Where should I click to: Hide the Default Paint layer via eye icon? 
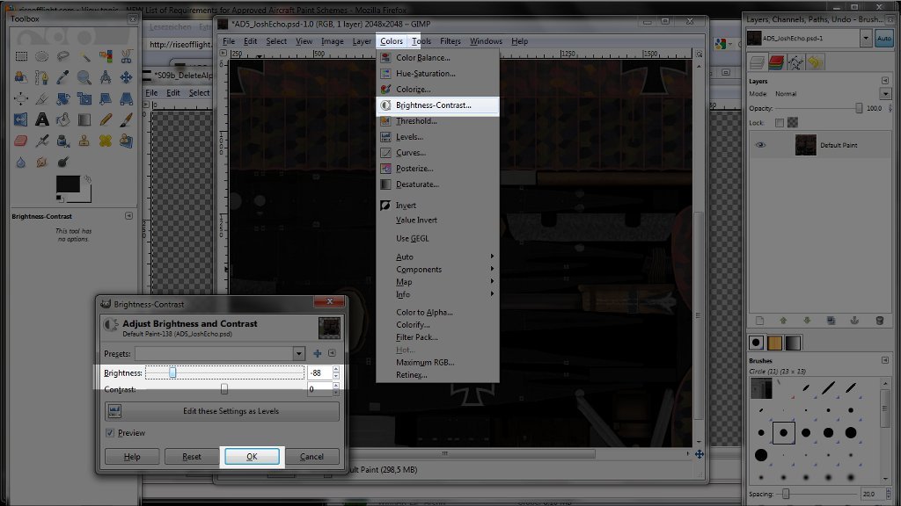pos(760,145)
